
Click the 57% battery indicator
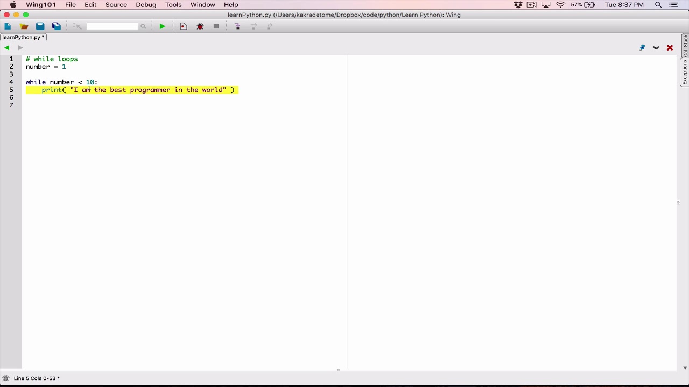583,5
